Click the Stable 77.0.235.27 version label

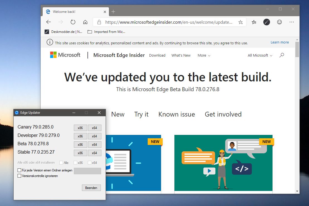point(36,152)
